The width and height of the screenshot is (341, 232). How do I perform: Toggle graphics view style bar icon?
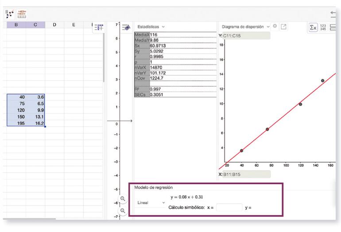(x=126, y=27)
